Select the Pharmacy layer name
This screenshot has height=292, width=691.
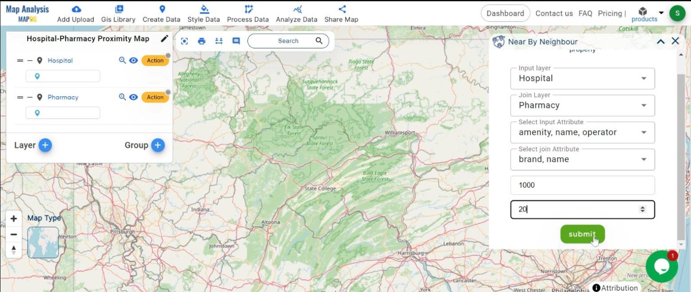pyautogui.click(x=63, y=97)
